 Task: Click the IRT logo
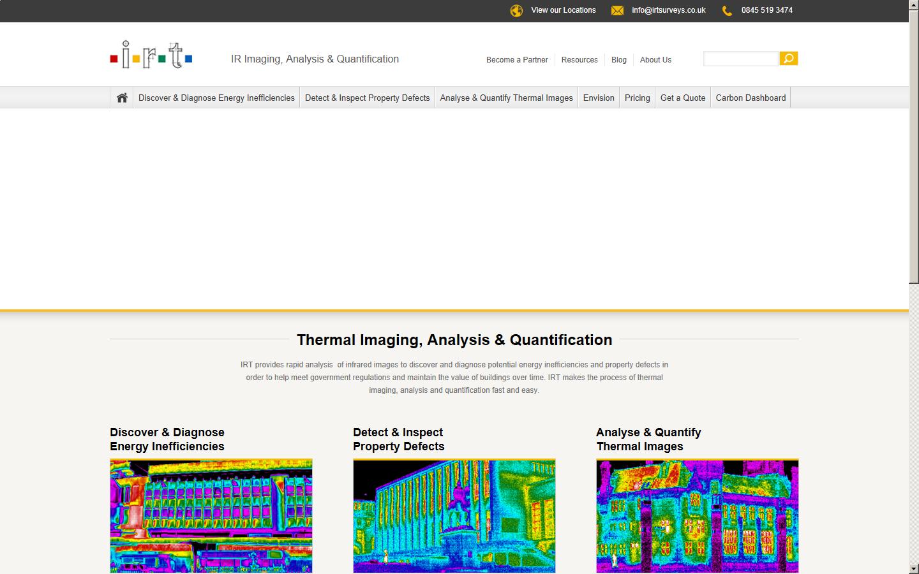(151, 54)
